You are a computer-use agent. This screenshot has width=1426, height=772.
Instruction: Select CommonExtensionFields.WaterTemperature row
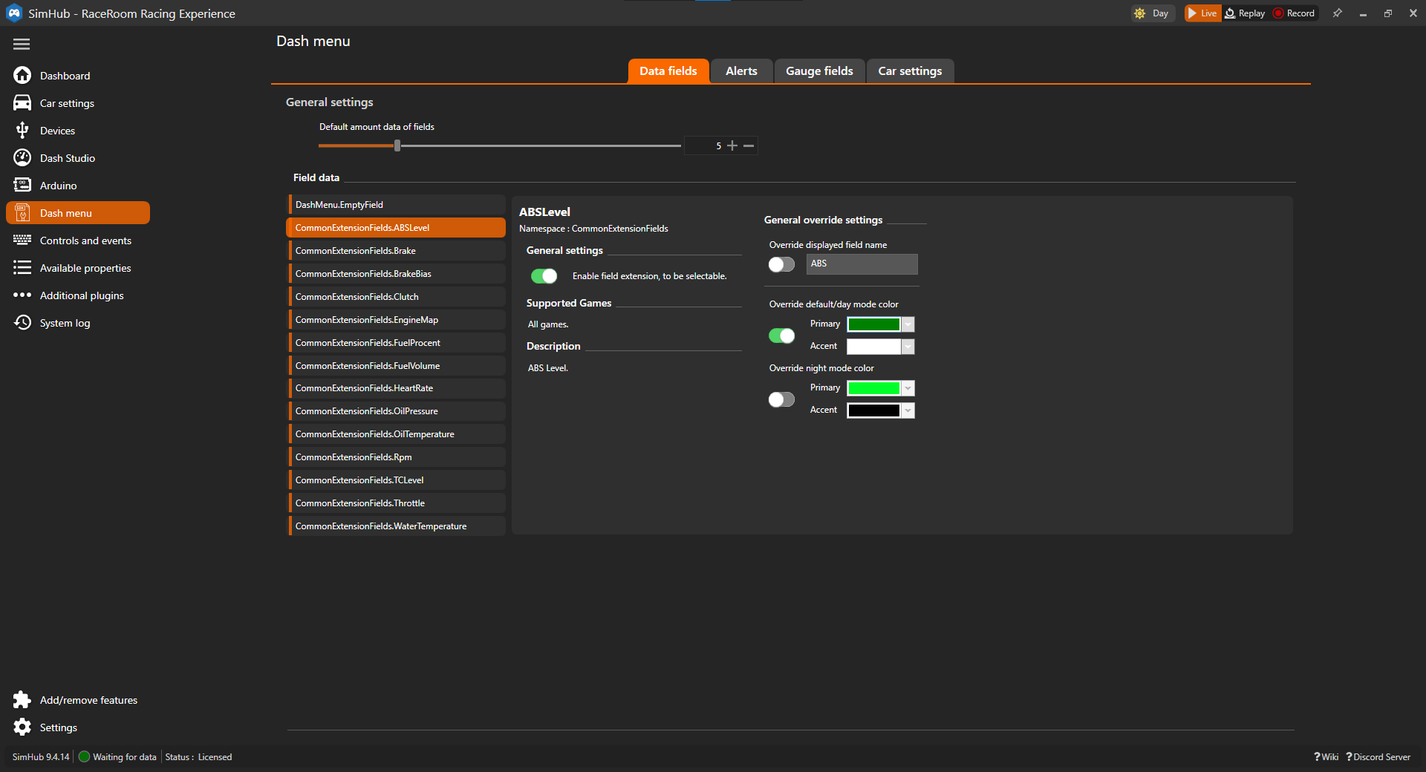[397, 526]
